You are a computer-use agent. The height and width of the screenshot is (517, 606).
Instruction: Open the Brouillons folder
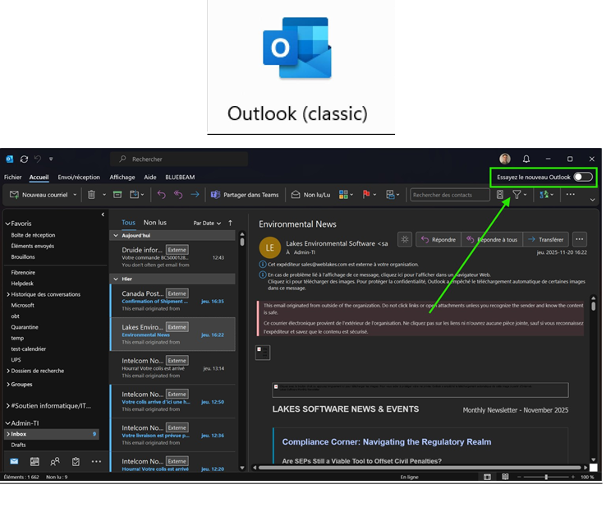tap(23, 256)
